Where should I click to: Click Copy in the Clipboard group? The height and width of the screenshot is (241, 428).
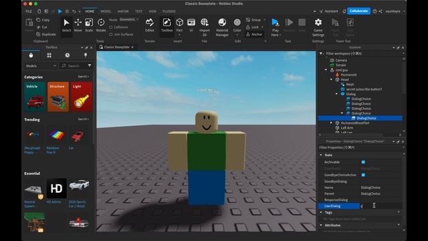click(43, 20)
